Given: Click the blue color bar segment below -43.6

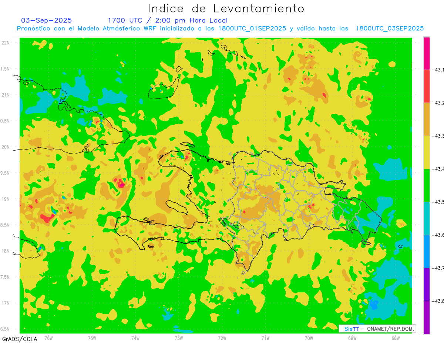Looking at the screenshot, I should 427,251.
